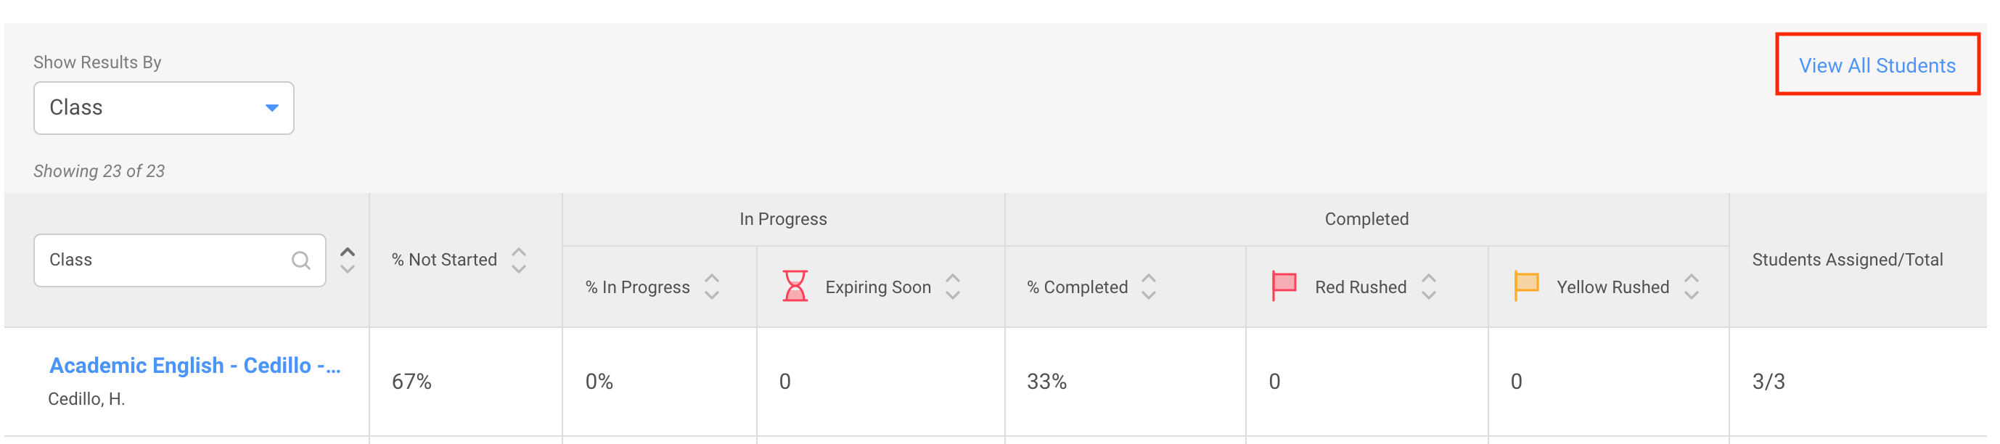Click the Completed group header

click(1367, 218)
